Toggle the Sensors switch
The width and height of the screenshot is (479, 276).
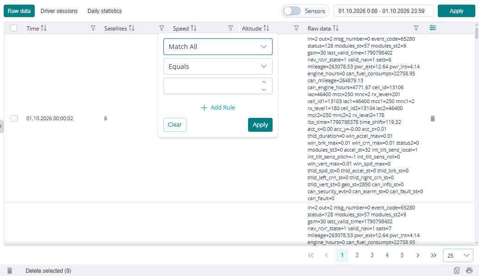[x=292, y=11]
